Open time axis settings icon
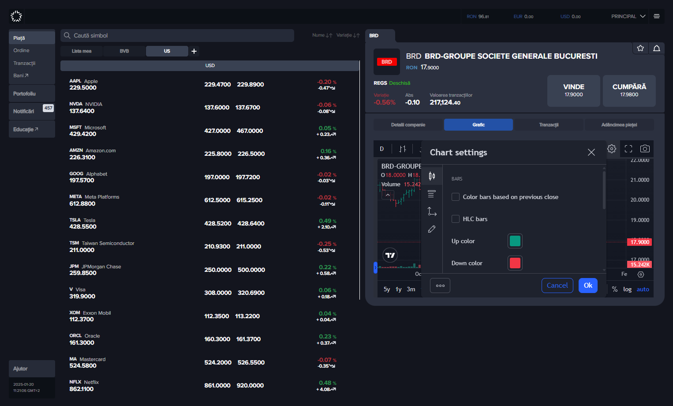The height and width of the screenshot is (406, 673). click(x=641, y=274)
